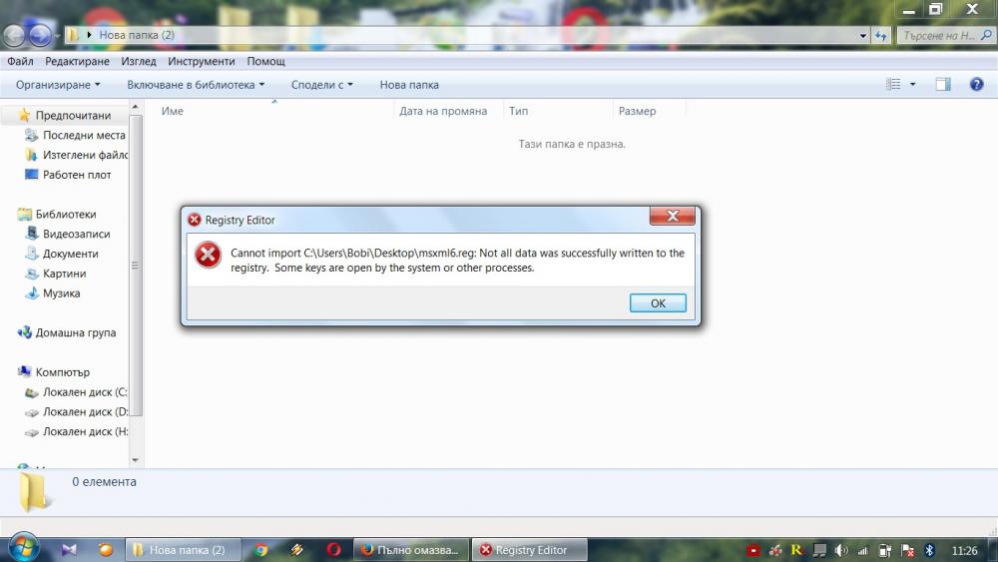Click the Bluetooth tray icon

pos(929,551)
